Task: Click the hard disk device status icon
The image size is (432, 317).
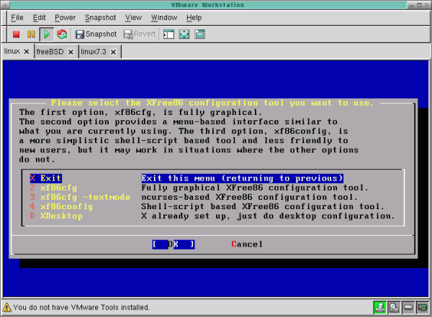Action: click(408, 307)
